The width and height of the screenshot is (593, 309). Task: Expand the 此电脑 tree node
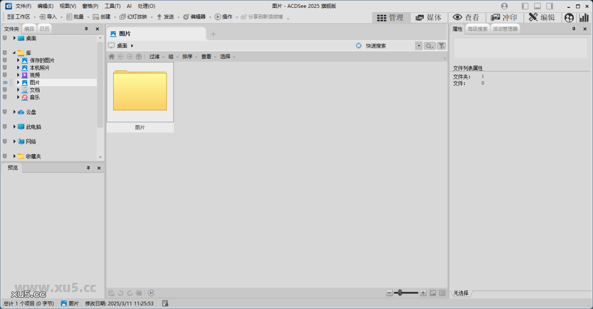(x=14, y=127)
